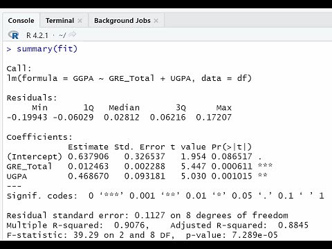Click the model p-value 7.289e-05

tap(255, 235)
